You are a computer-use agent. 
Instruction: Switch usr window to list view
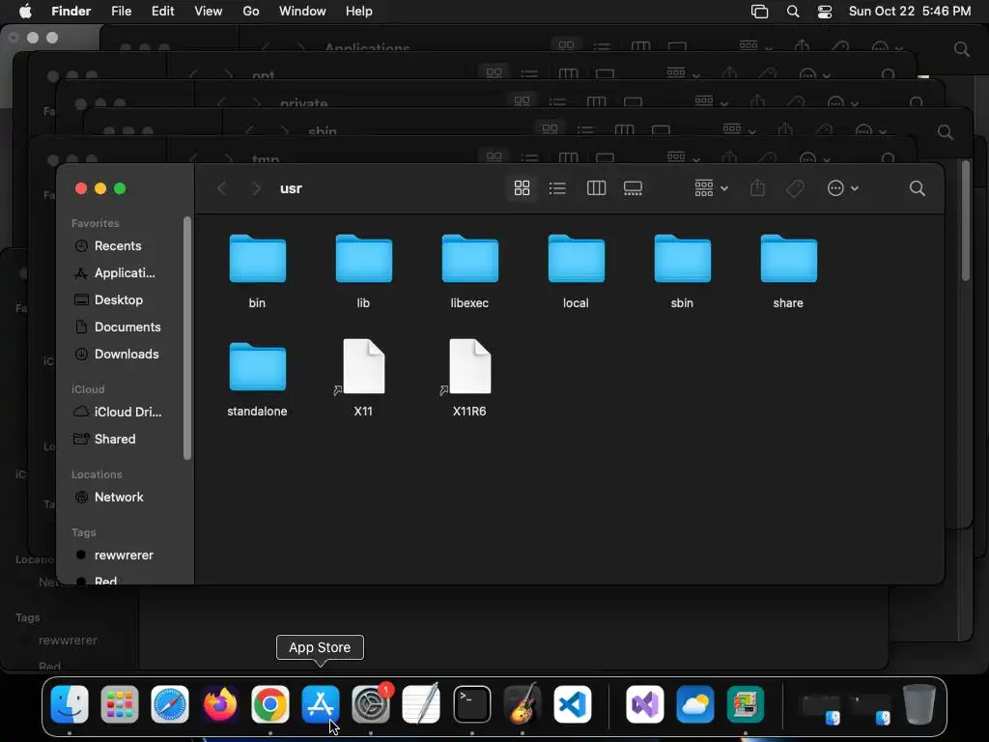tap(557, 188)
